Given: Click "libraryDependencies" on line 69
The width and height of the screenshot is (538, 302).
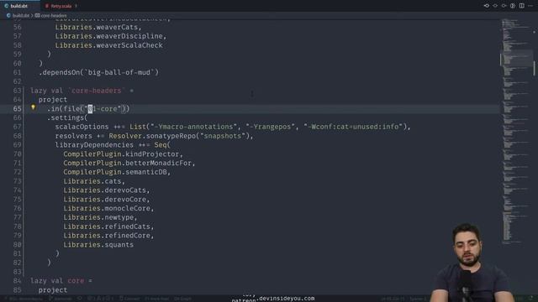Looking at the screenshot, I should pyautogui.click(x=94, y=145).
